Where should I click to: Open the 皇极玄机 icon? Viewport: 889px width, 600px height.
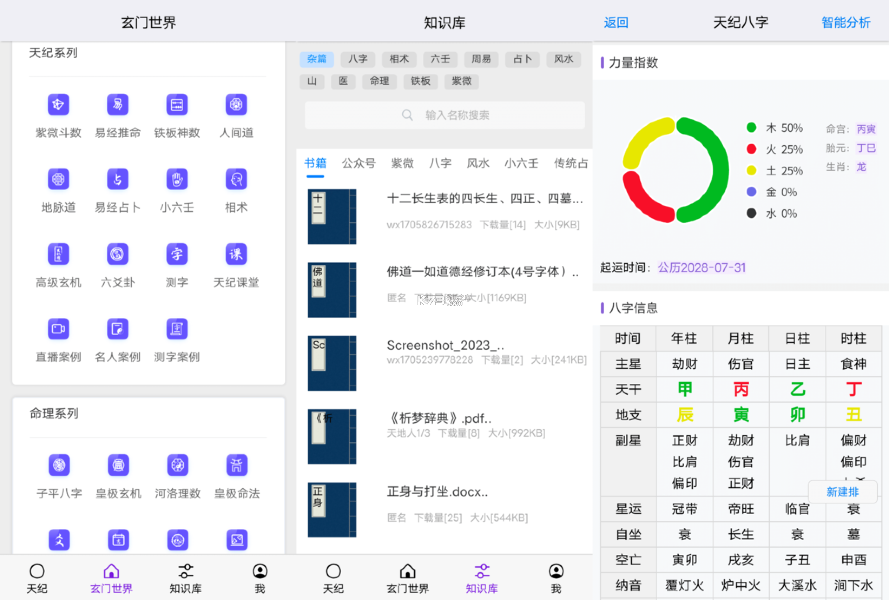coord(119,465)
